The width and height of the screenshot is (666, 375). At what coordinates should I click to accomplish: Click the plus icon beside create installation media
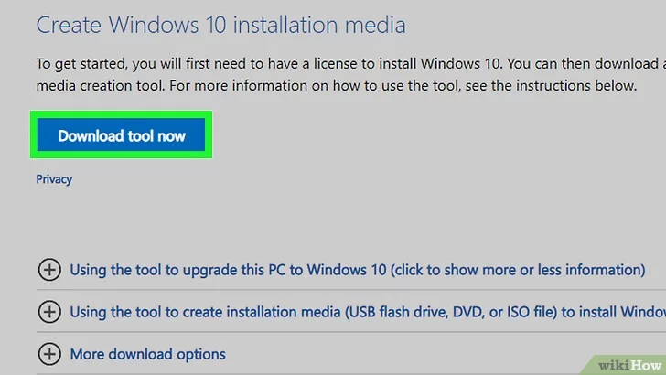click(48, 312)
